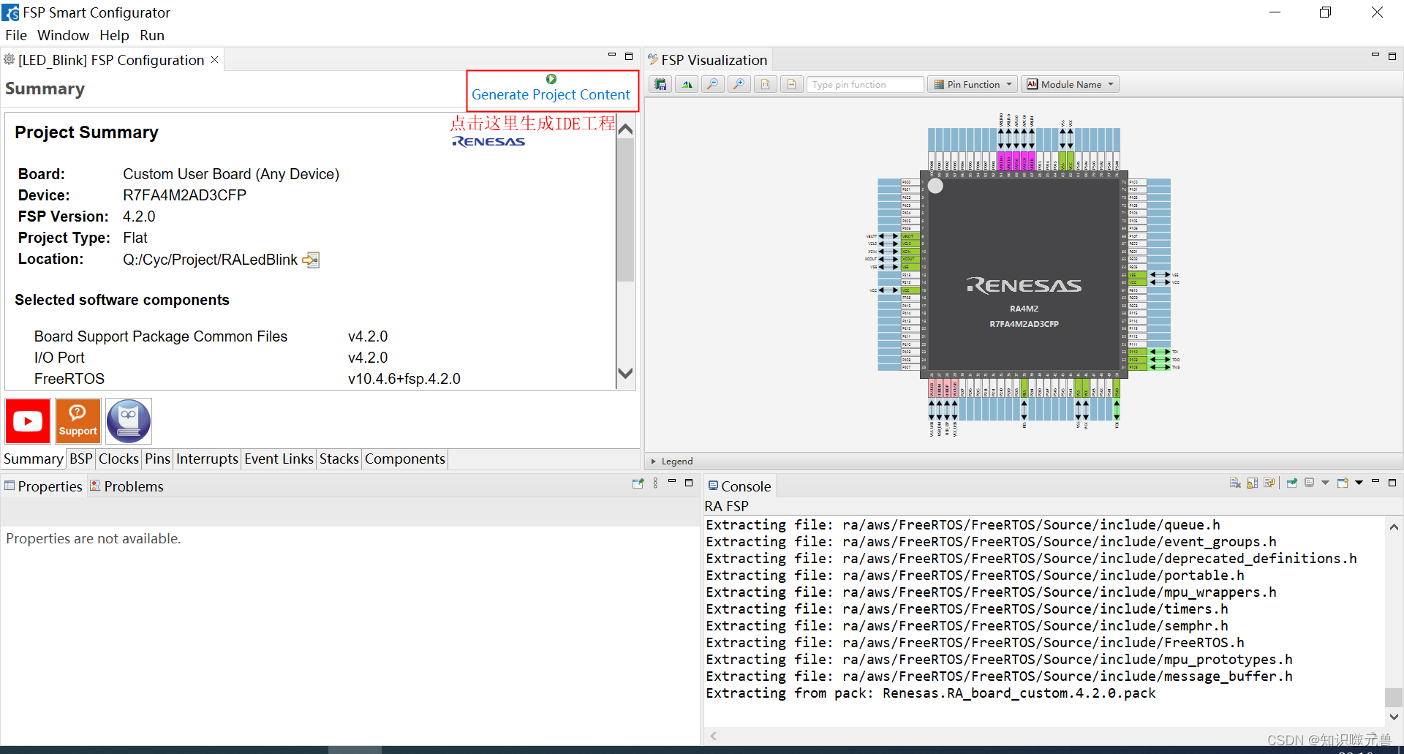1404x754 pixels.
Task: Minimize the FSP Visualization panel
Action: pyautogui.click(x=1375, y=55)
